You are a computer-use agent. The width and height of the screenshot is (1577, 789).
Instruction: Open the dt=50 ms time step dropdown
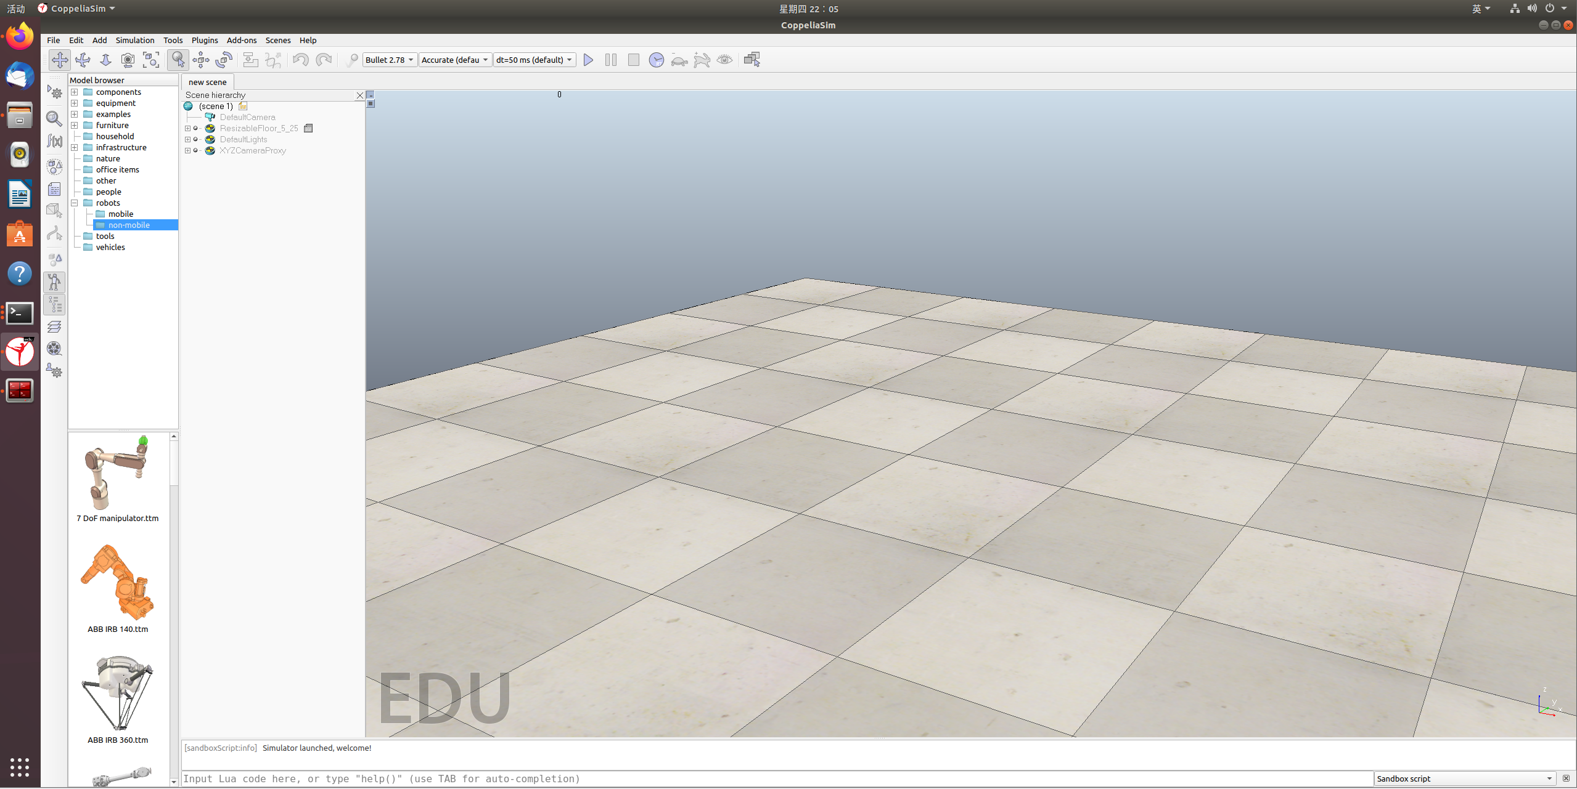point(534,60)
